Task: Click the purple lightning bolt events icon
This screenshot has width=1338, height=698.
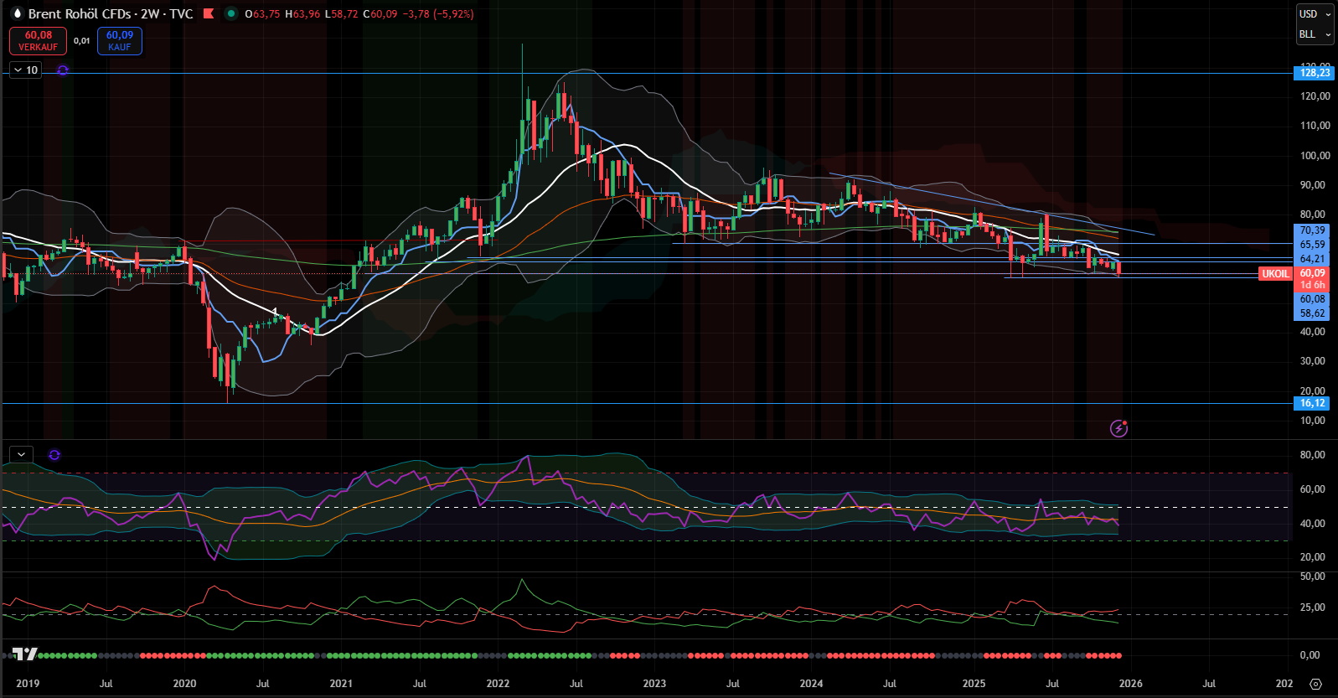Action: [x=1118, y=429]
